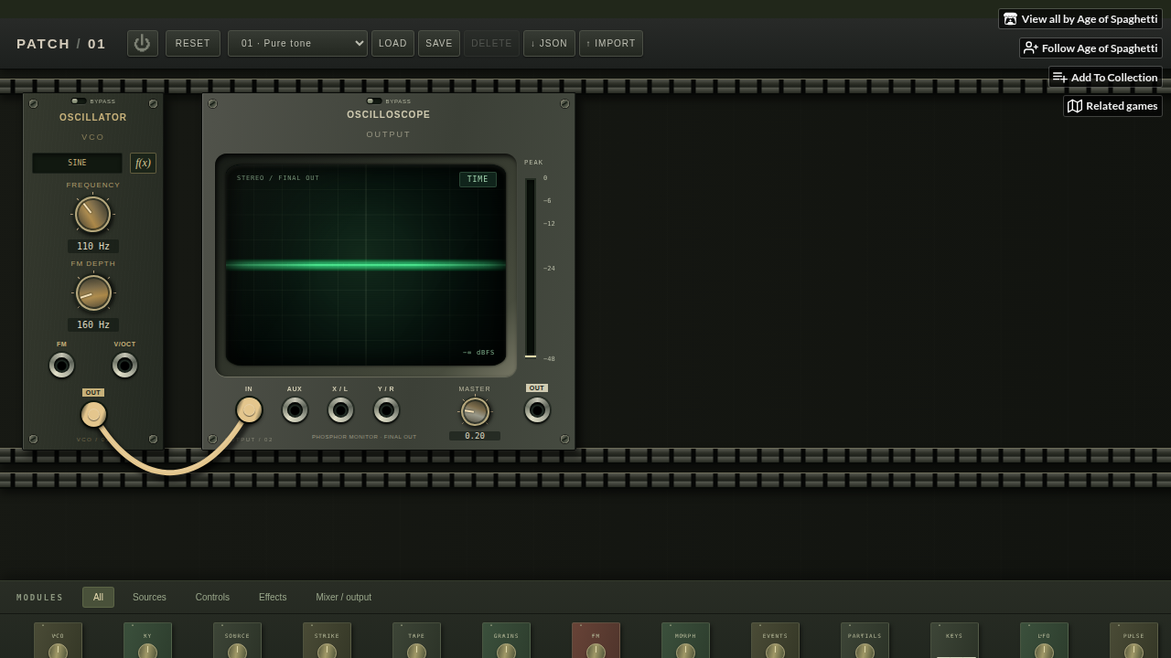Open the f(x) function editor on Oscillator
The image size is (1171, 658).
[143, 163]
